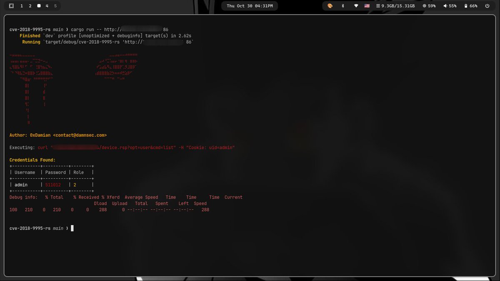Click the 'Spent' header text
Screen dimensions: 500x281
point(162,204)
